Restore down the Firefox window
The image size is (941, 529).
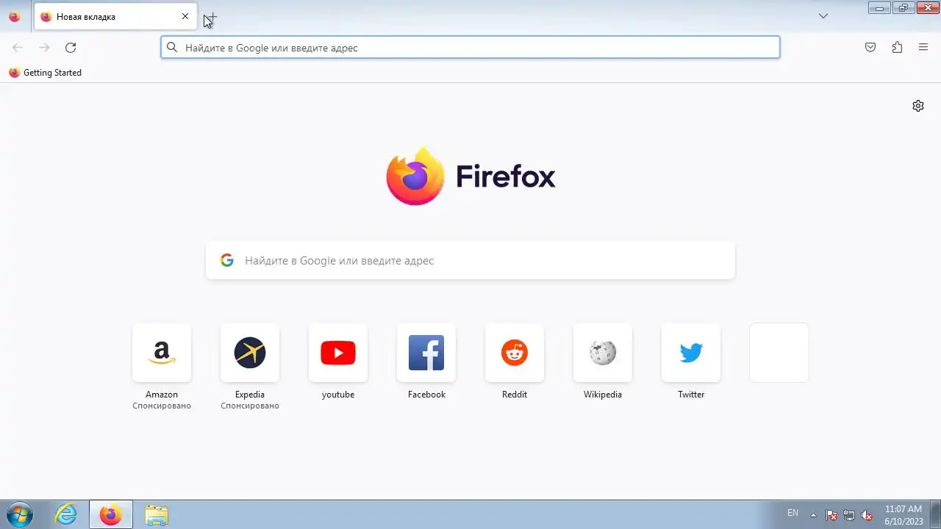pyautogui.click(x=902, y=8)
